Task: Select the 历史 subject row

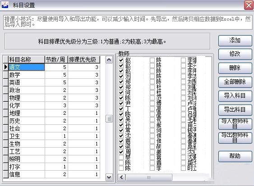Action: [54, 121]
